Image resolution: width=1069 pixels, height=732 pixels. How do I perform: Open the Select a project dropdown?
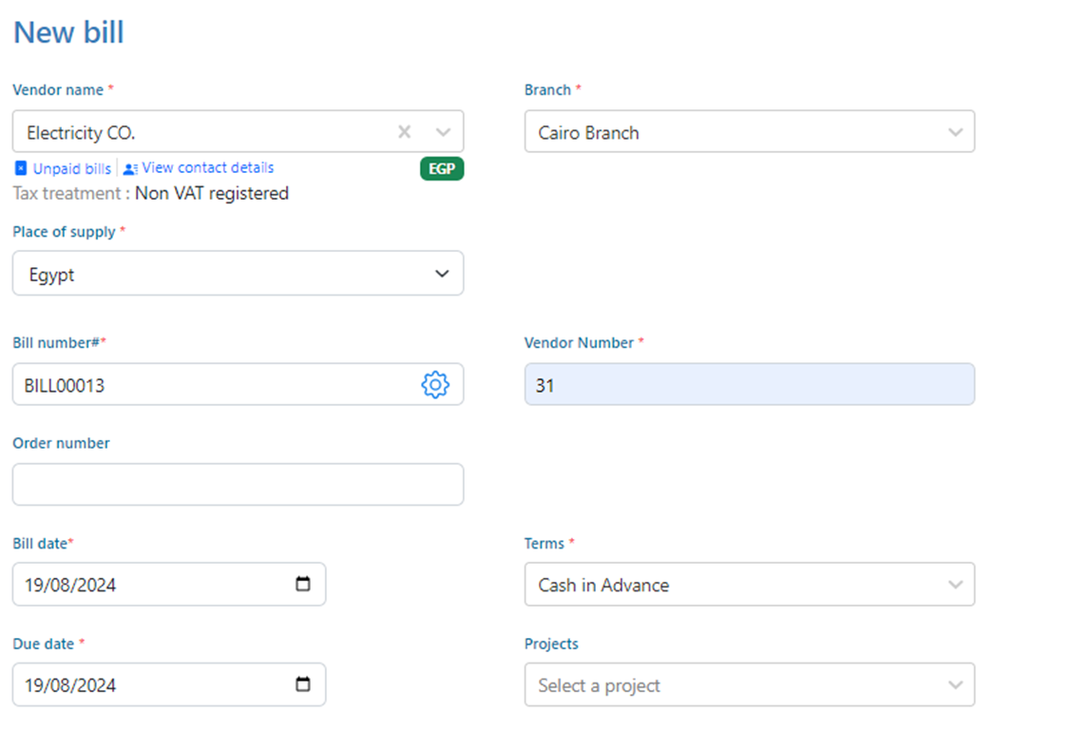(749, 685)
